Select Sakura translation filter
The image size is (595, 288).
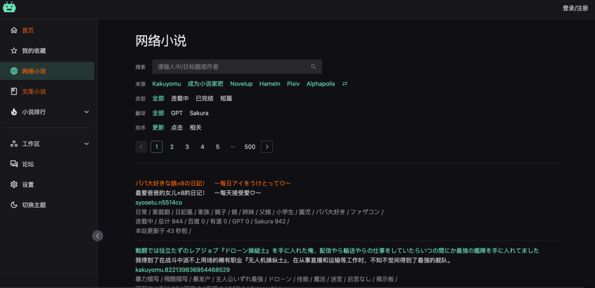pos(199,113)
